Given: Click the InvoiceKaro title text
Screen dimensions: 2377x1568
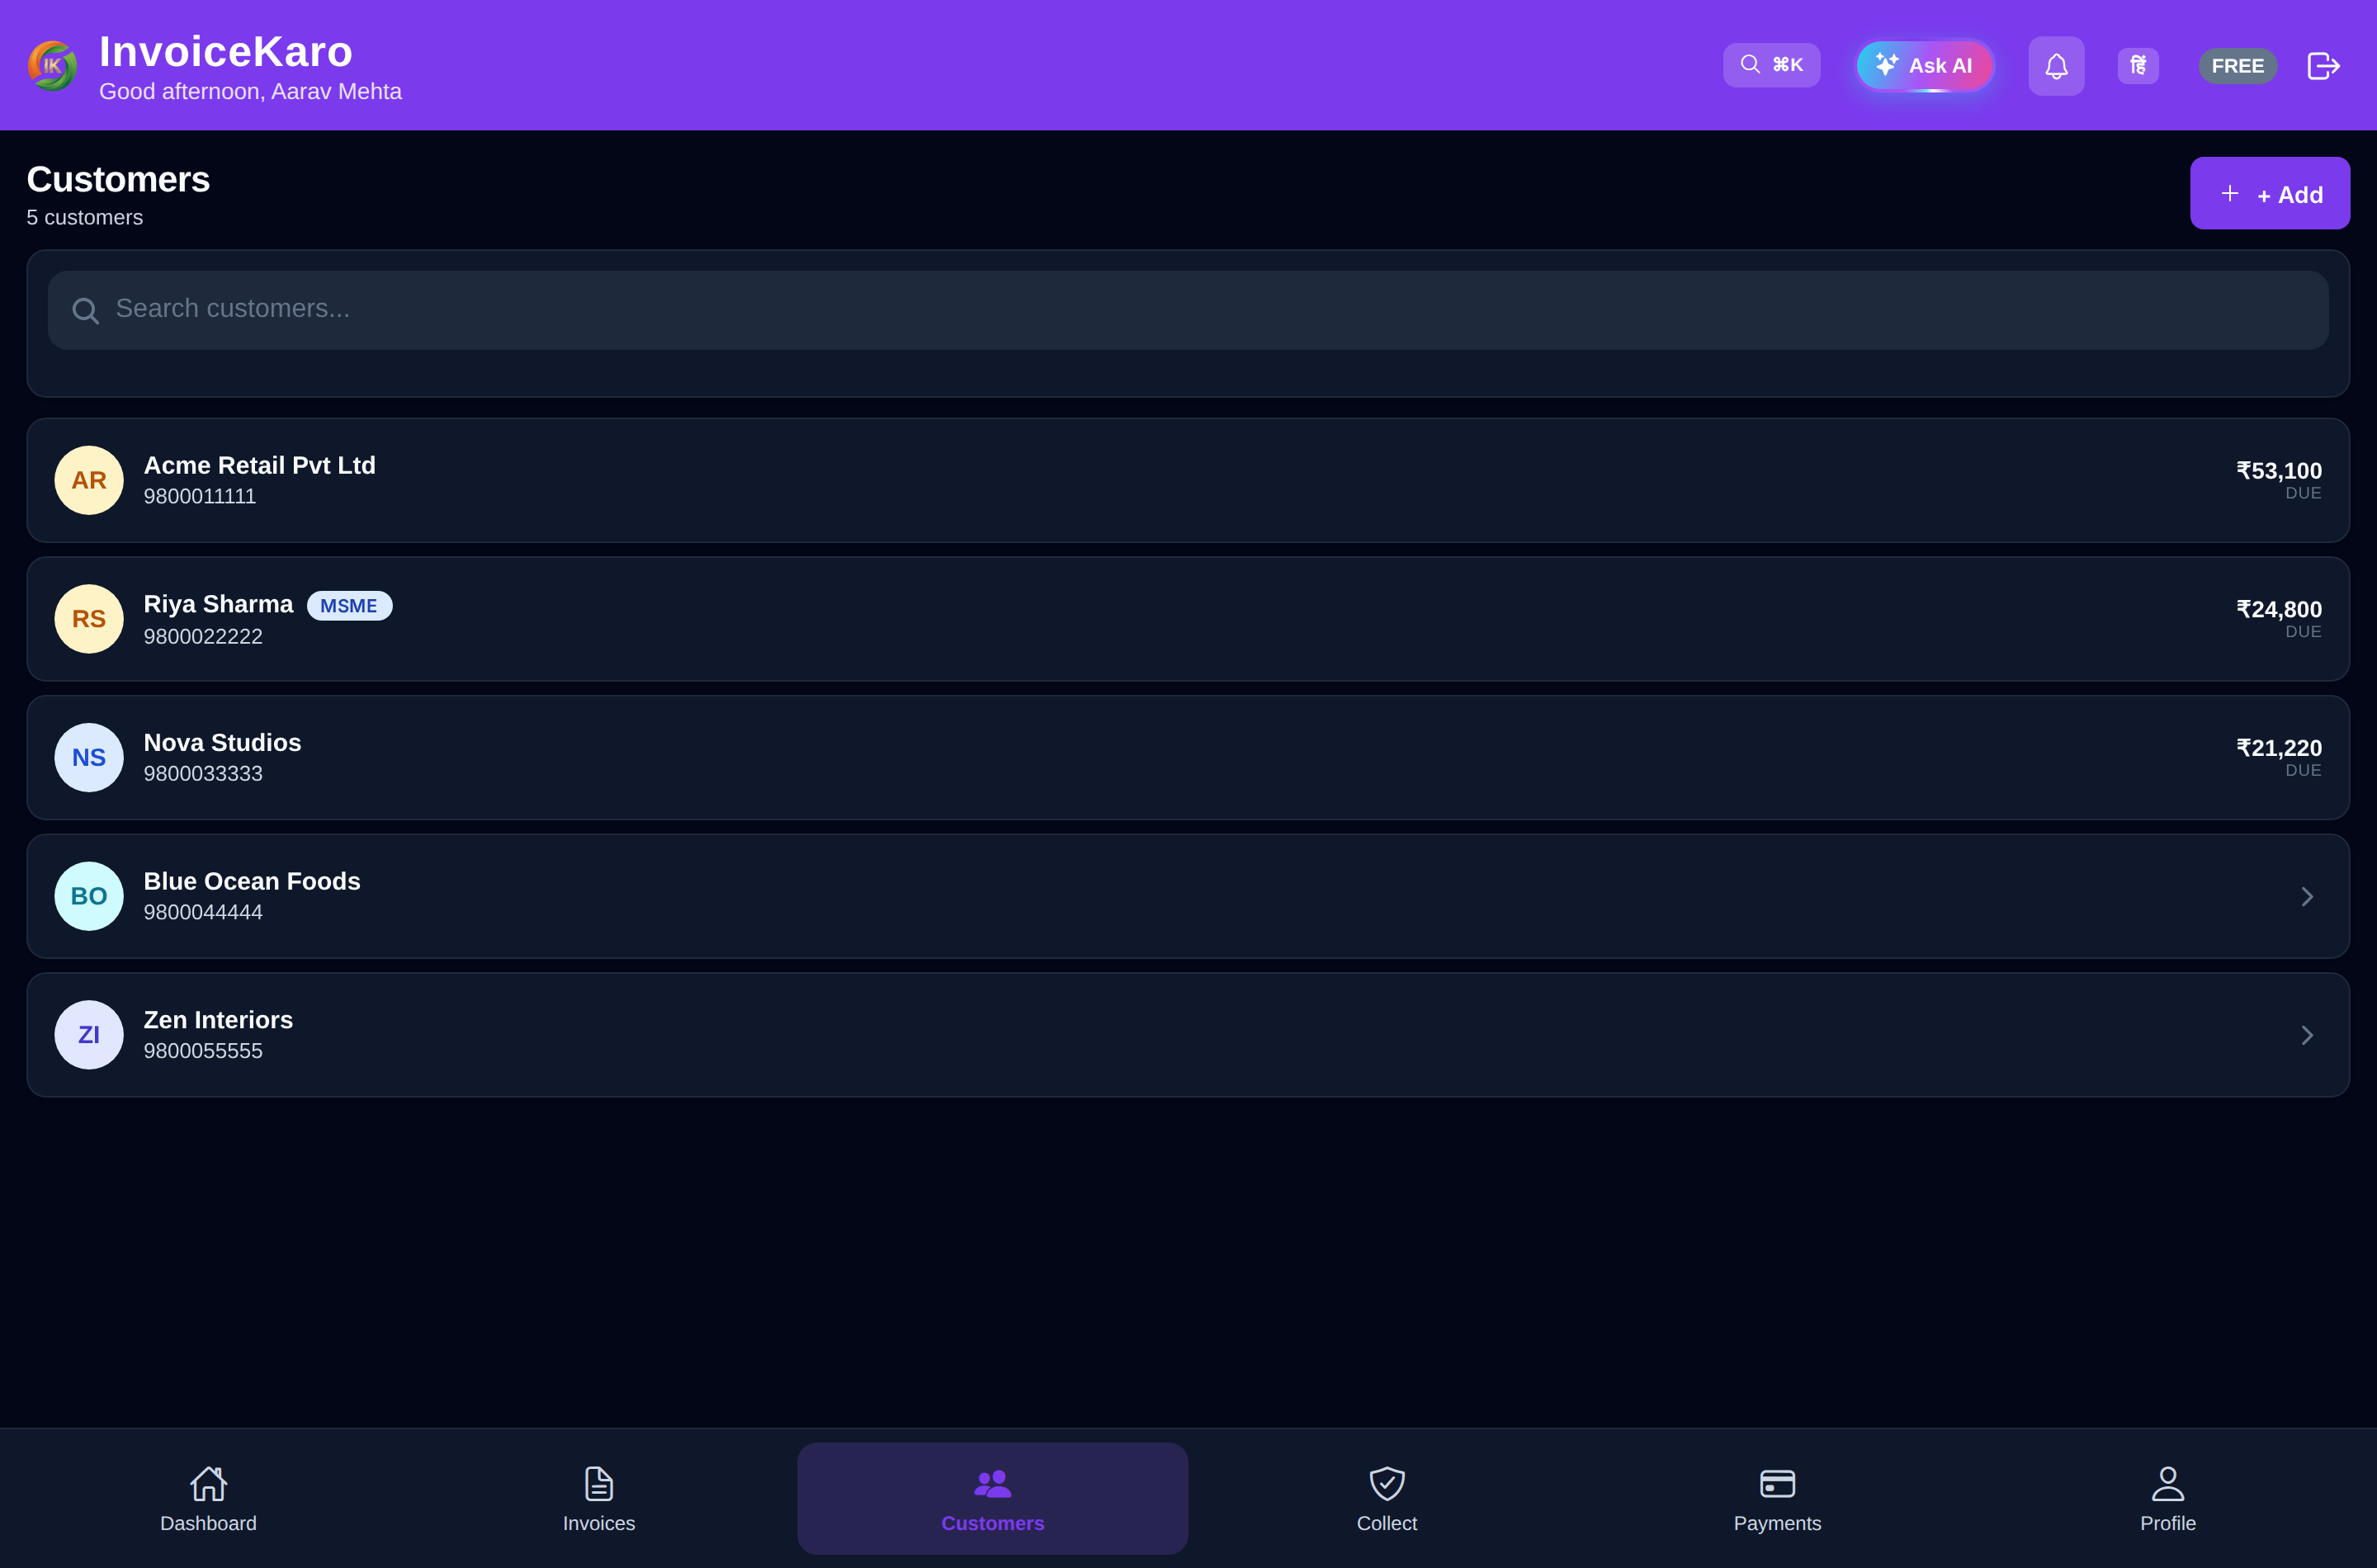Looking at the screenshot, I should pos(226,51).
